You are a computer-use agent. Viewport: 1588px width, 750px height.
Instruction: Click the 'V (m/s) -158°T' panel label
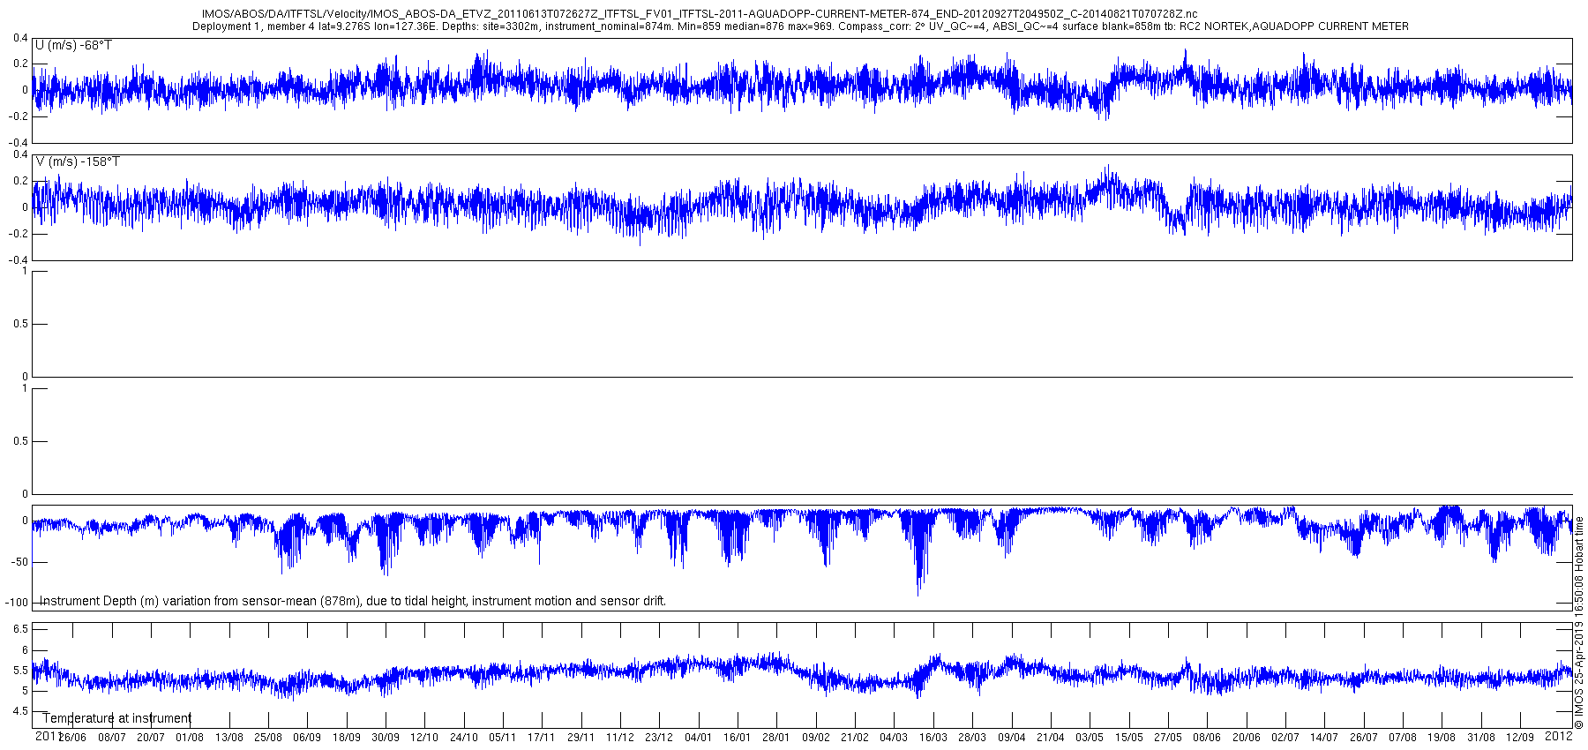[x=78, y=161]
